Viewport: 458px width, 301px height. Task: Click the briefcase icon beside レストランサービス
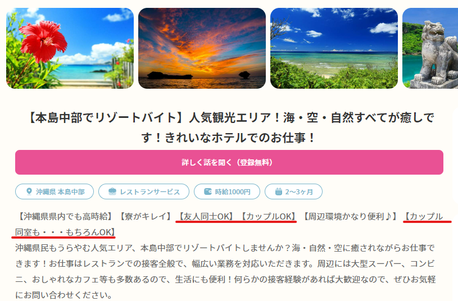(112, 191)
